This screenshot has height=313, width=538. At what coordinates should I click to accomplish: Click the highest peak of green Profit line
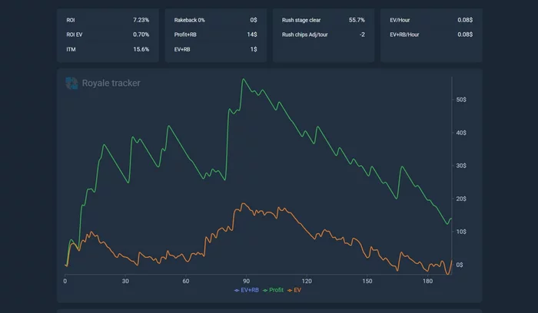(243, 79)
